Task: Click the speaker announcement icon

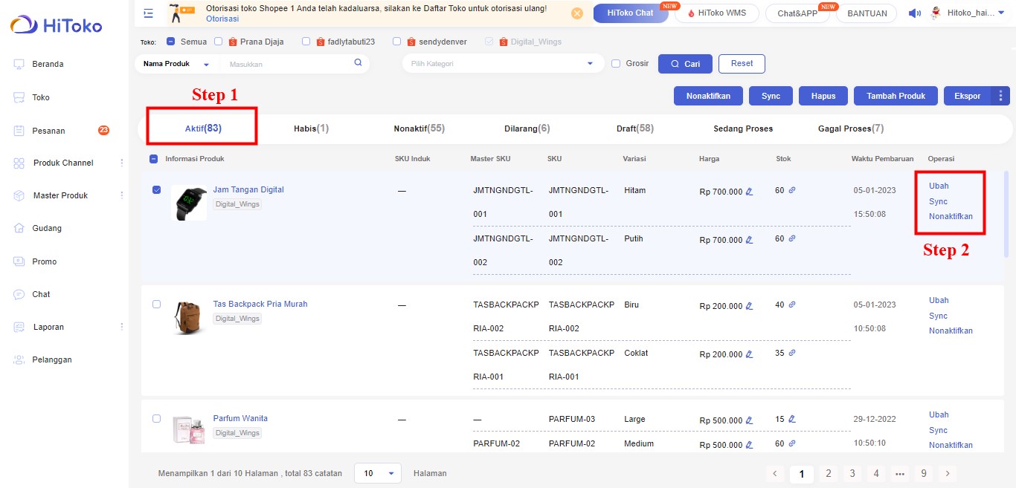Action: tap(915, 13)
